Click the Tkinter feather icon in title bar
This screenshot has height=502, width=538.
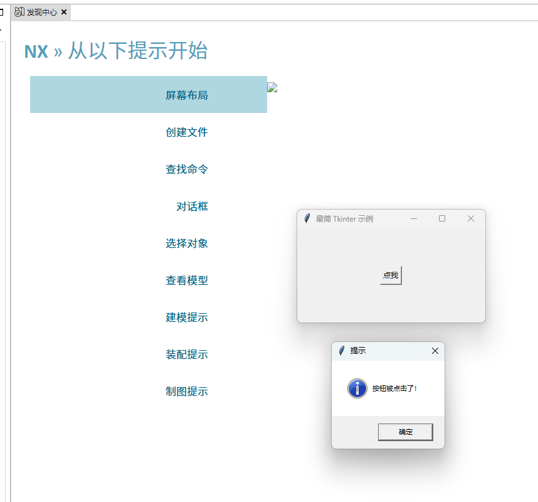coord(307,218)
